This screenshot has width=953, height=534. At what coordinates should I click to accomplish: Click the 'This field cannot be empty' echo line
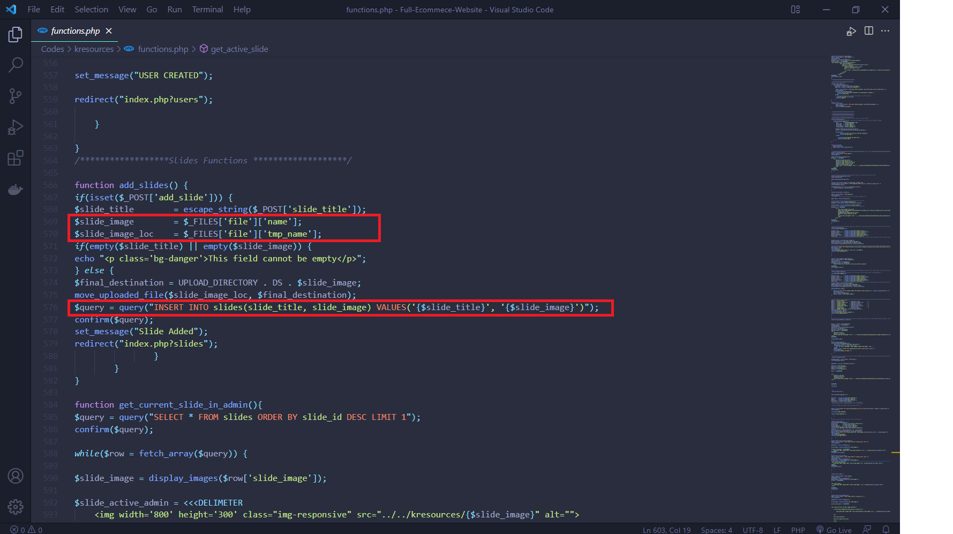coord(220,259)
